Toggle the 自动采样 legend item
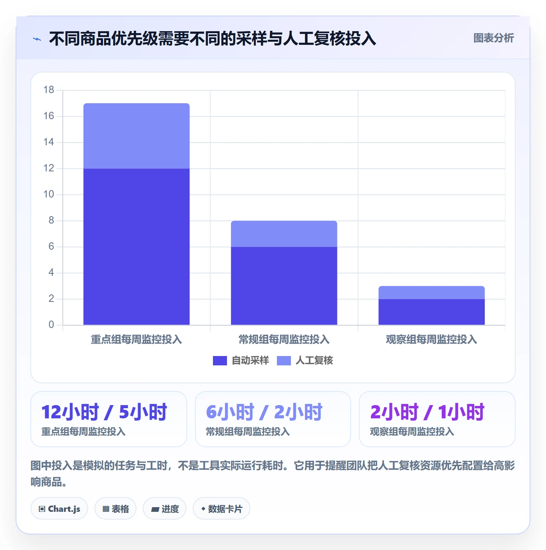 pyautogui.click(x=241, y=361)
